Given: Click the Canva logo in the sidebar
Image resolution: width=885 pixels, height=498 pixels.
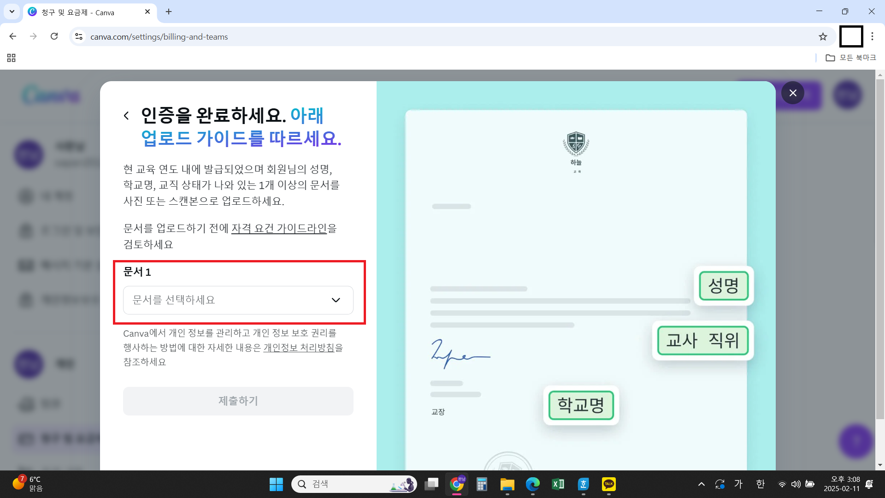Looking at the screenshot, I should (50, 95).
